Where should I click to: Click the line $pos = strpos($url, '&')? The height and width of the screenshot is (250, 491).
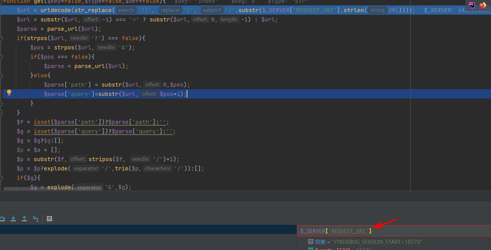point(83,47)
